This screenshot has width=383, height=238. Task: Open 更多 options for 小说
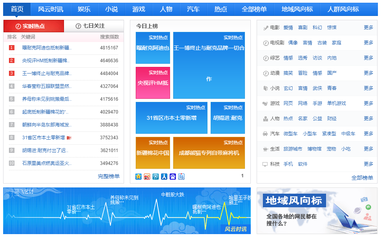click(x=368, y=88)
